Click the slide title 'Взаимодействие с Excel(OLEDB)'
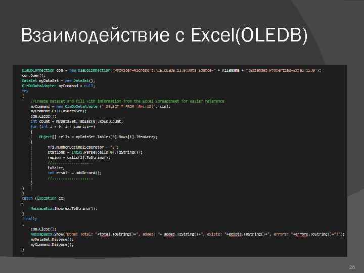Screen dimensions: 364x273 click(164, 35)
